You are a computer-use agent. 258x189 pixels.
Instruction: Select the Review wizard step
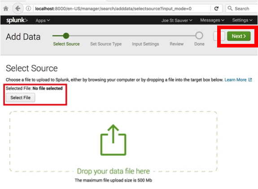(176, 44)
